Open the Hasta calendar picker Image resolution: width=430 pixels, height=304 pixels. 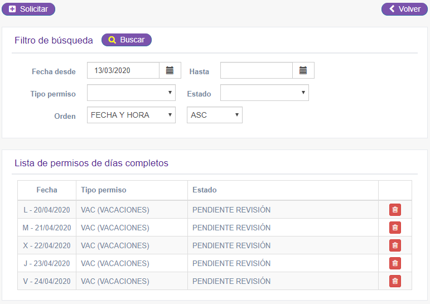[x=303, y=70]
